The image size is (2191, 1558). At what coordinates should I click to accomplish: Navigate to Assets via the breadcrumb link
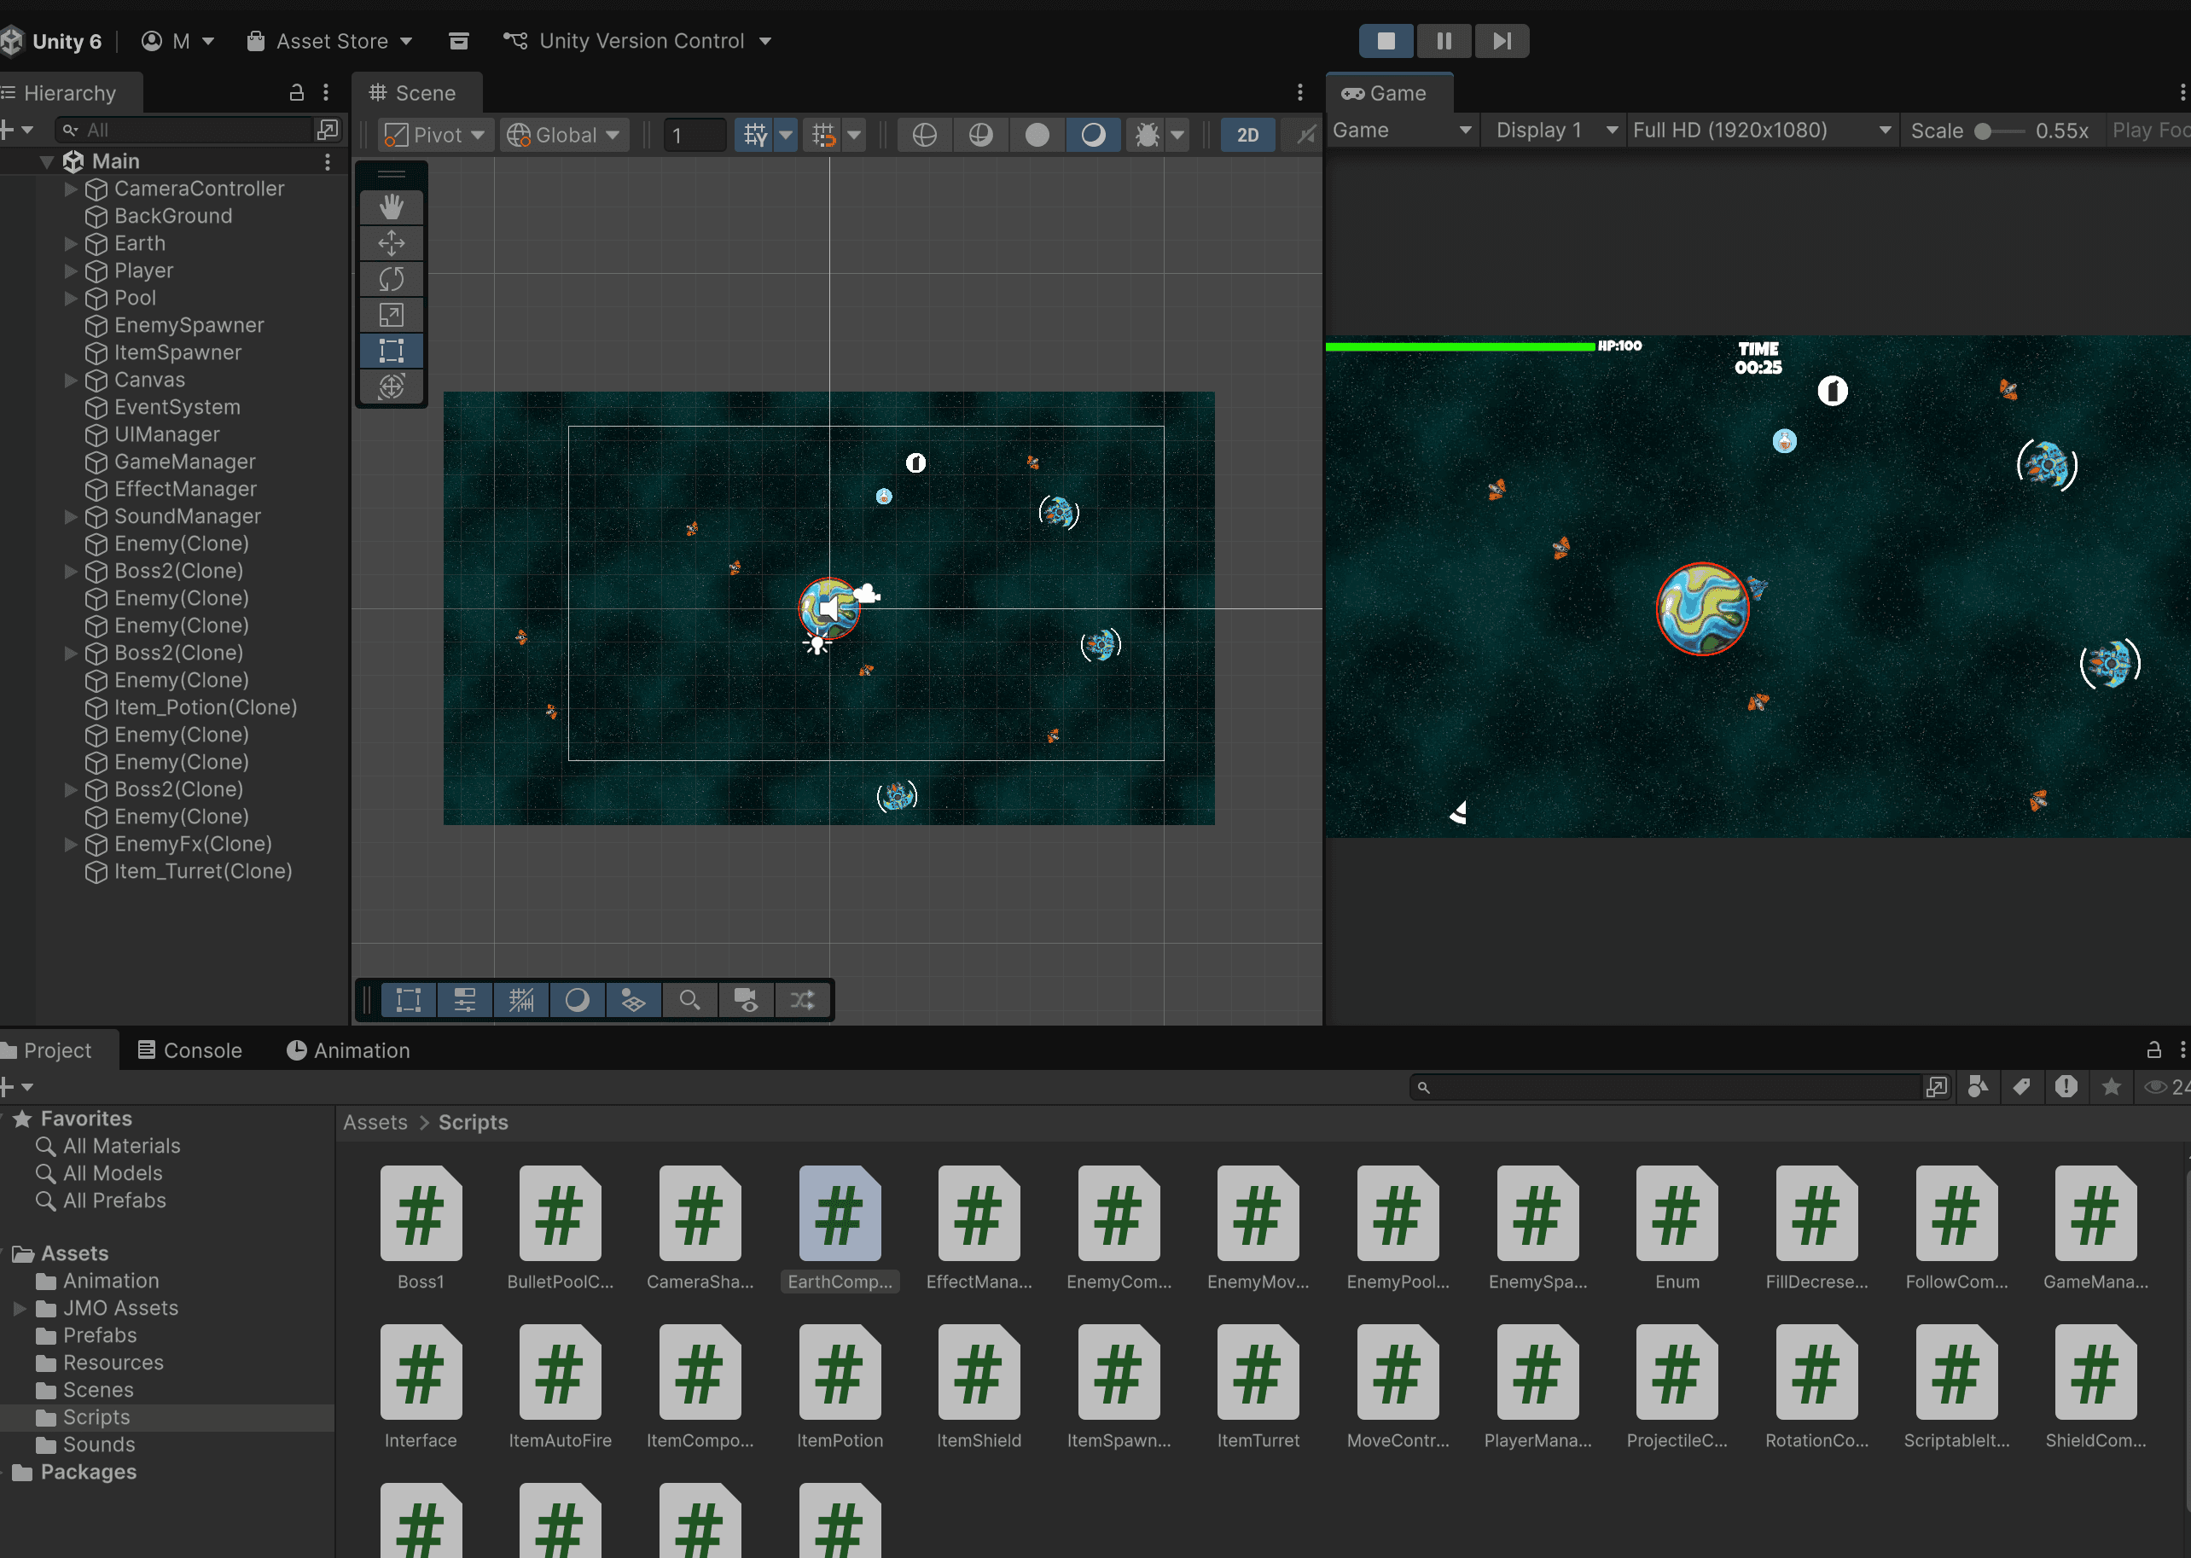(375, 1121)
